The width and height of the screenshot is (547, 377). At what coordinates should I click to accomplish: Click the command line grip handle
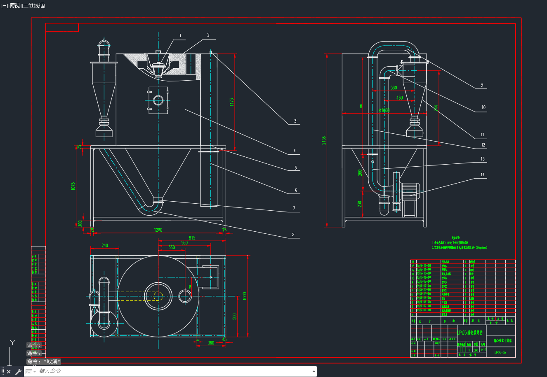pos(2,372)
